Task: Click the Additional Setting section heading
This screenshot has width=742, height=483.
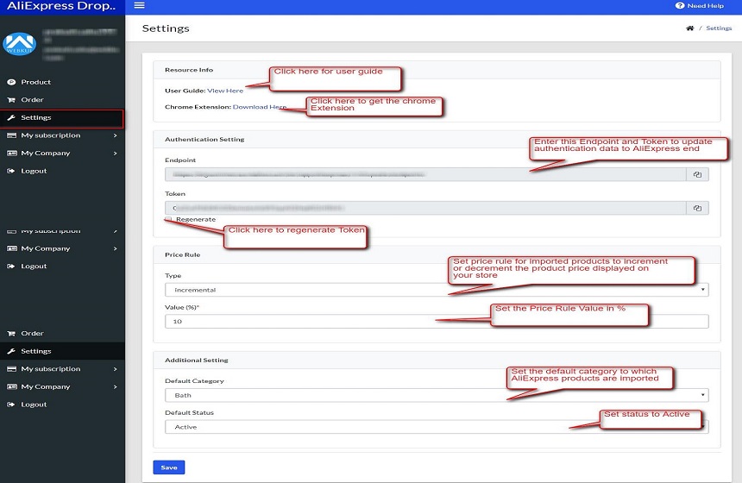Action: tap(197, 361)
